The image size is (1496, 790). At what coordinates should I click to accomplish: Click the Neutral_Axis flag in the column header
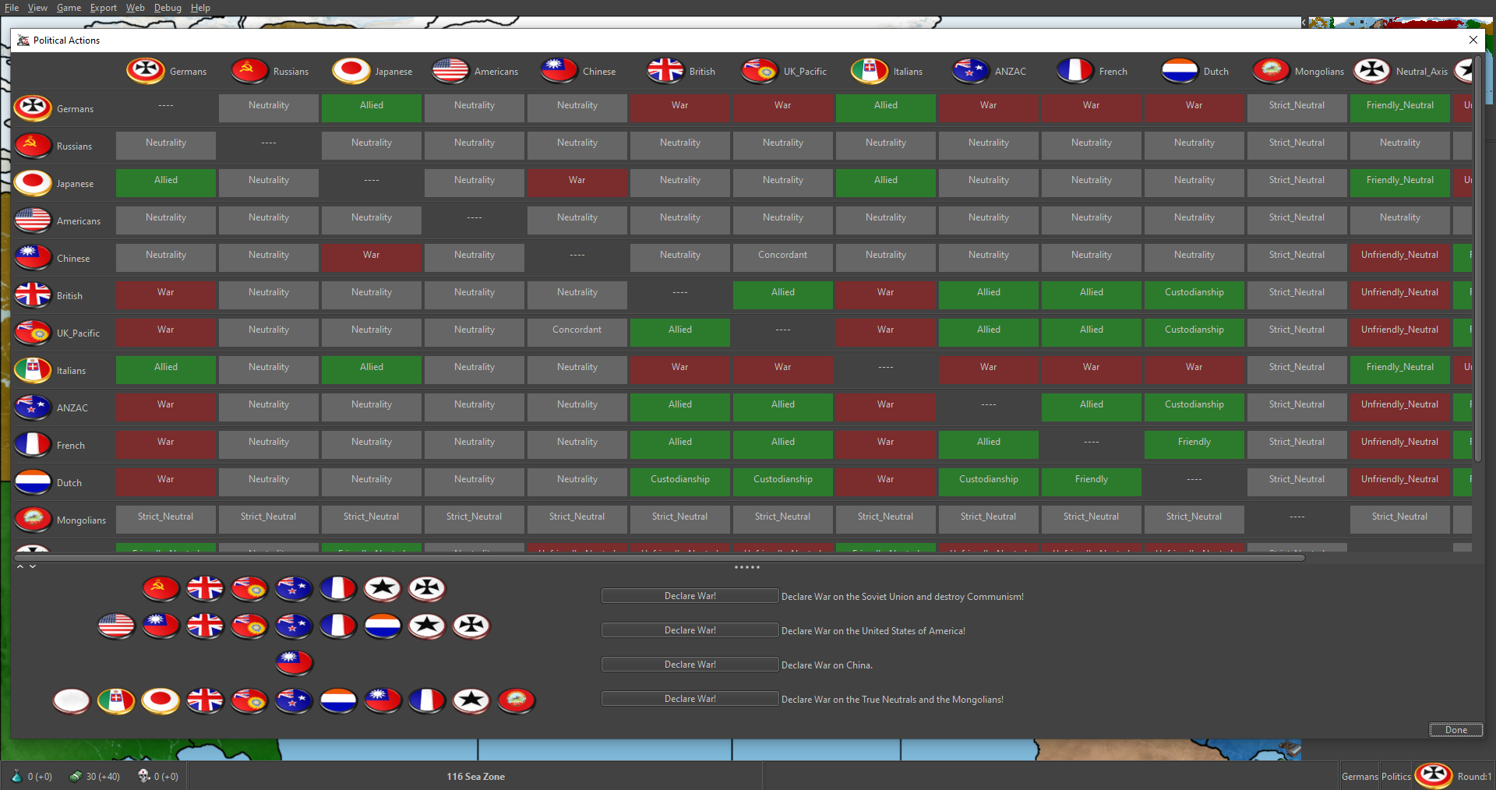[1372, 71]
